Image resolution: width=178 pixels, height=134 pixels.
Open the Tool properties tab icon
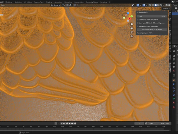click(x=174, y=51)
